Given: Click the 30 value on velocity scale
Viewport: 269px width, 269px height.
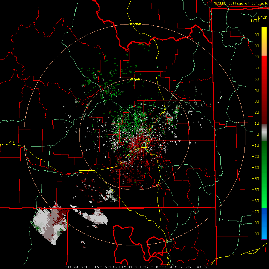Looking at the screenshot, I should [x=257, y=101].
